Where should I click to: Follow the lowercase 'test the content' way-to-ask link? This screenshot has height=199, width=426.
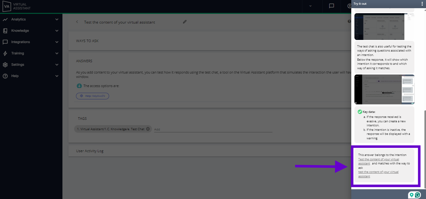[378, 174]
